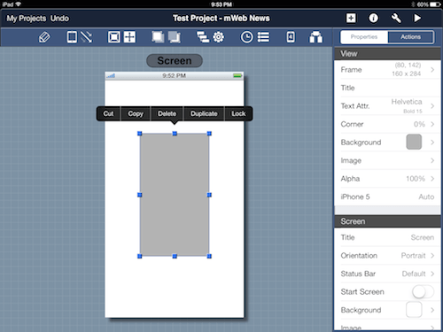The width and height of the screenshot is (443, 332).
Task: Choose Copy from the context menu
Action: tap(136, 113)
